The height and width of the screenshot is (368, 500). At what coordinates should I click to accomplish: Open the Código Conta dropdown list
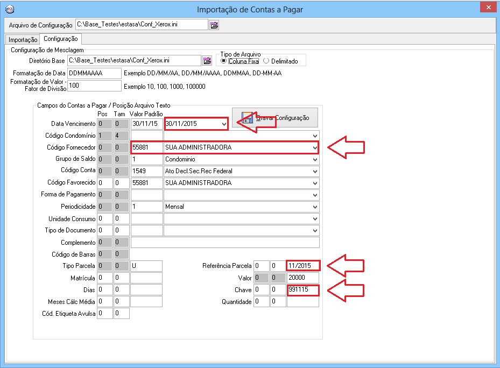tap(314, 171)
